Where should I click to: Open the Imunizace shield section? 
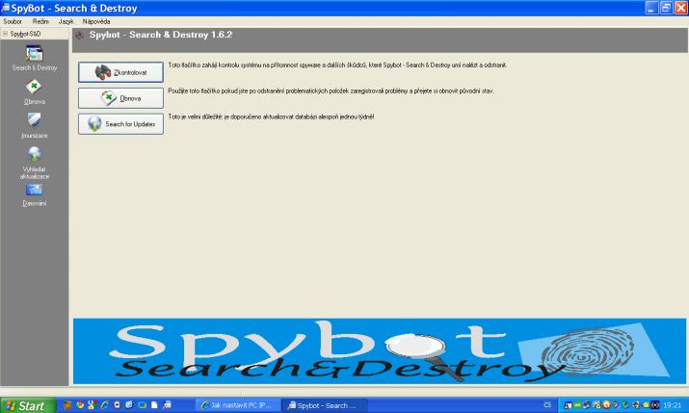[34, 126]
